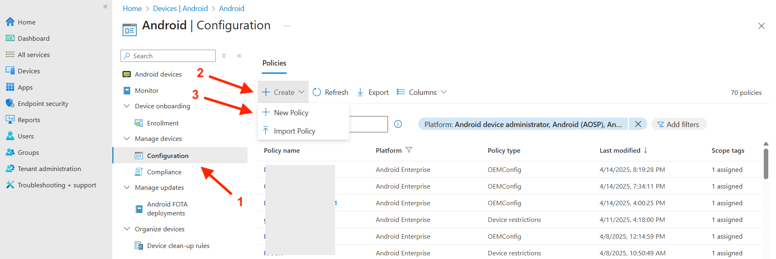776x259 pixels.
Task: Collapse the left navigation with the double-chevron
Action: pyautogui.click(x=105, y=7)
